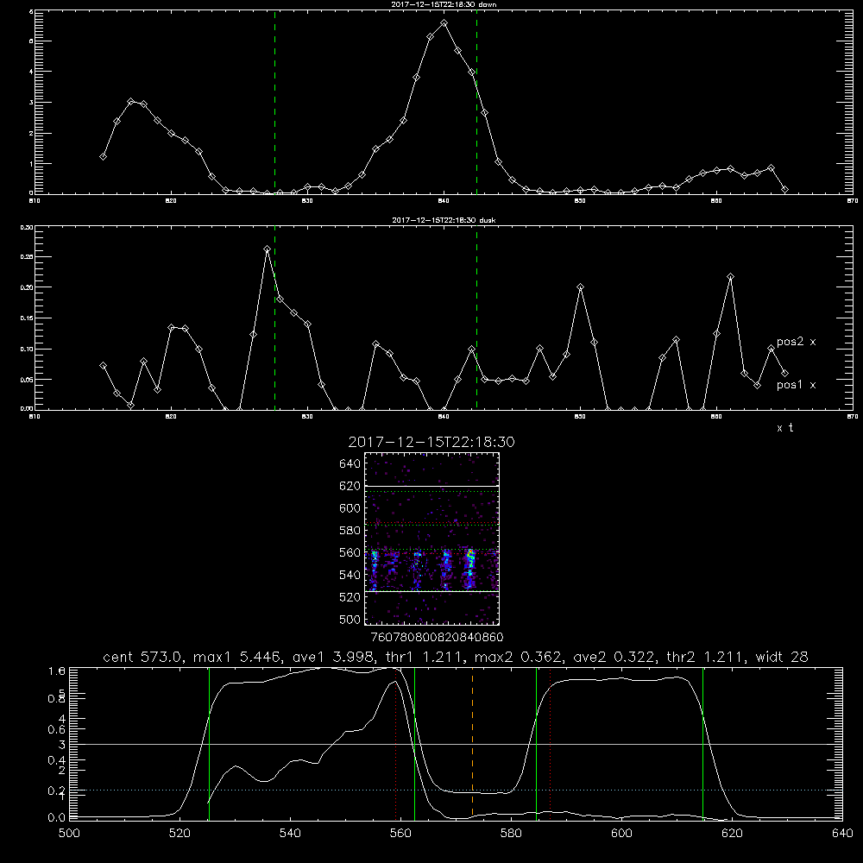Click the '2017-12-15T22:18:30 dawn' plot title
This screenshot has height=863, width=863.
pos(444,4)
